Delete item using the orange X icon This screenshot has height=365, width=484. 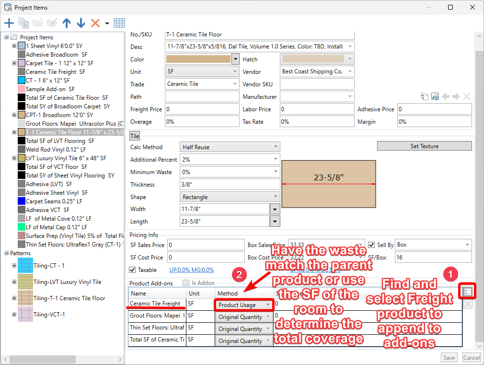pyautogui.click(x=95, y=23)
